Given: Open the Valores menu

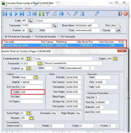Looking at the screenshot, I should pos(18,8).
